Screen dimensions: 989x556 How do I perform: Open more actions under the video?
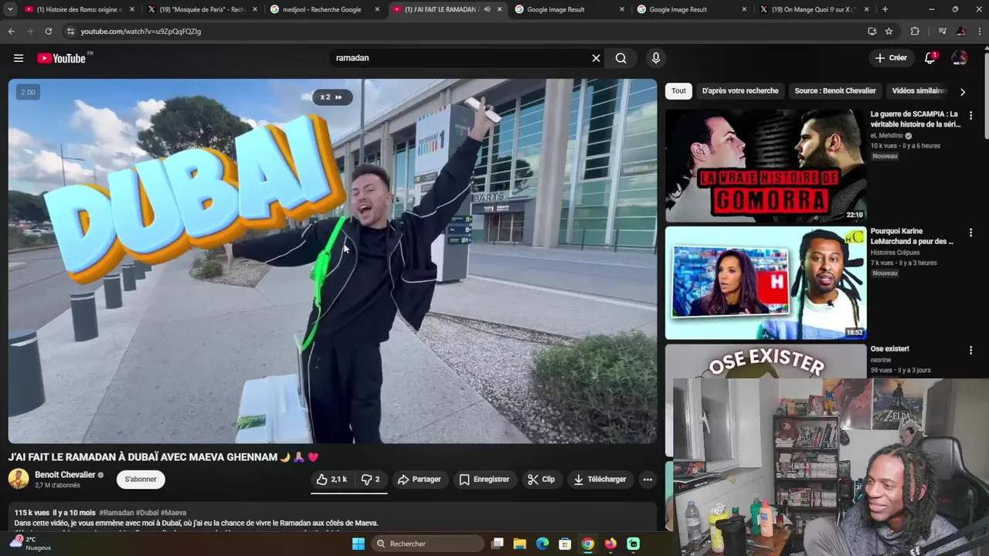pyautogui.click(x=647, y=480)
